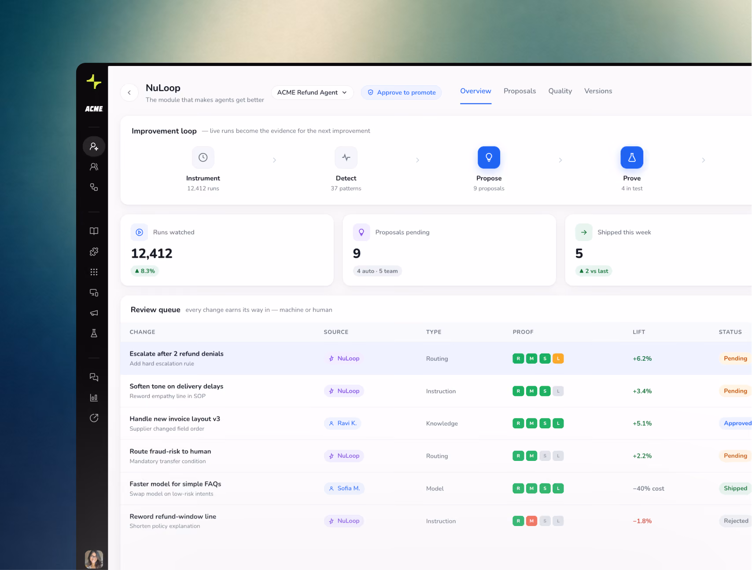Click chevron between Detect and Propose
The image size is (752, 570).
pos(417,160)
